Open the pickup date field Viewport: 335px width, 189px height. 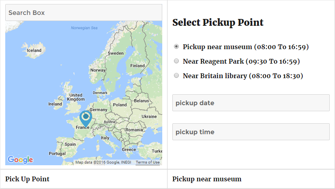(251, 103)
